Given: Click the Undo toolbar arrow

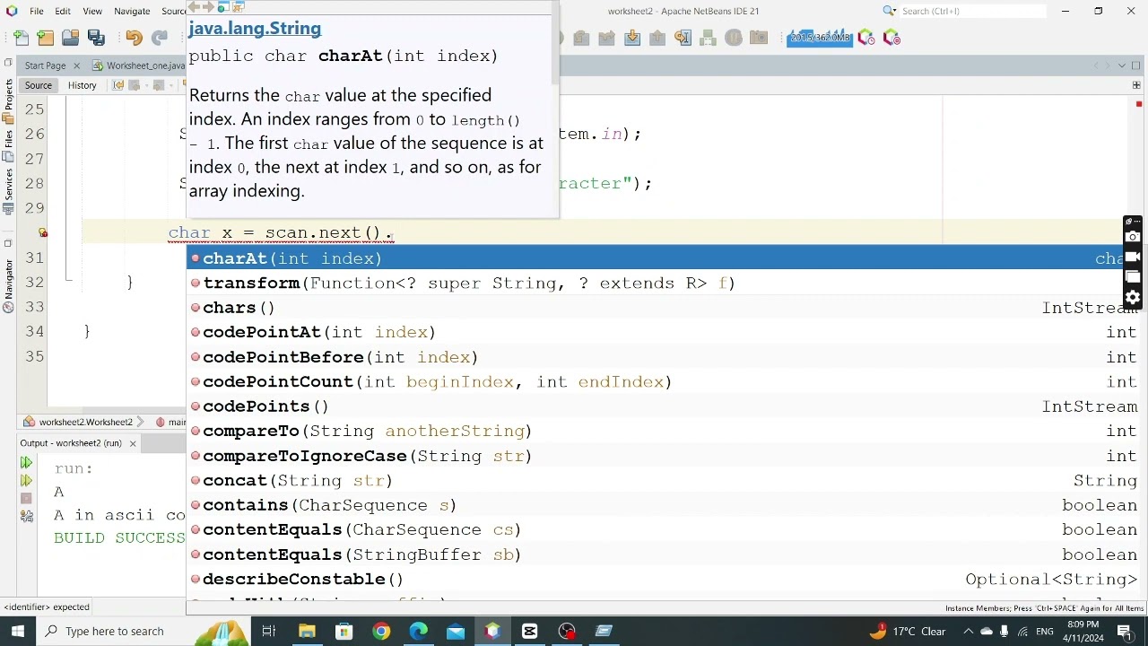Looking at the screenshot, I should (134, 38).
